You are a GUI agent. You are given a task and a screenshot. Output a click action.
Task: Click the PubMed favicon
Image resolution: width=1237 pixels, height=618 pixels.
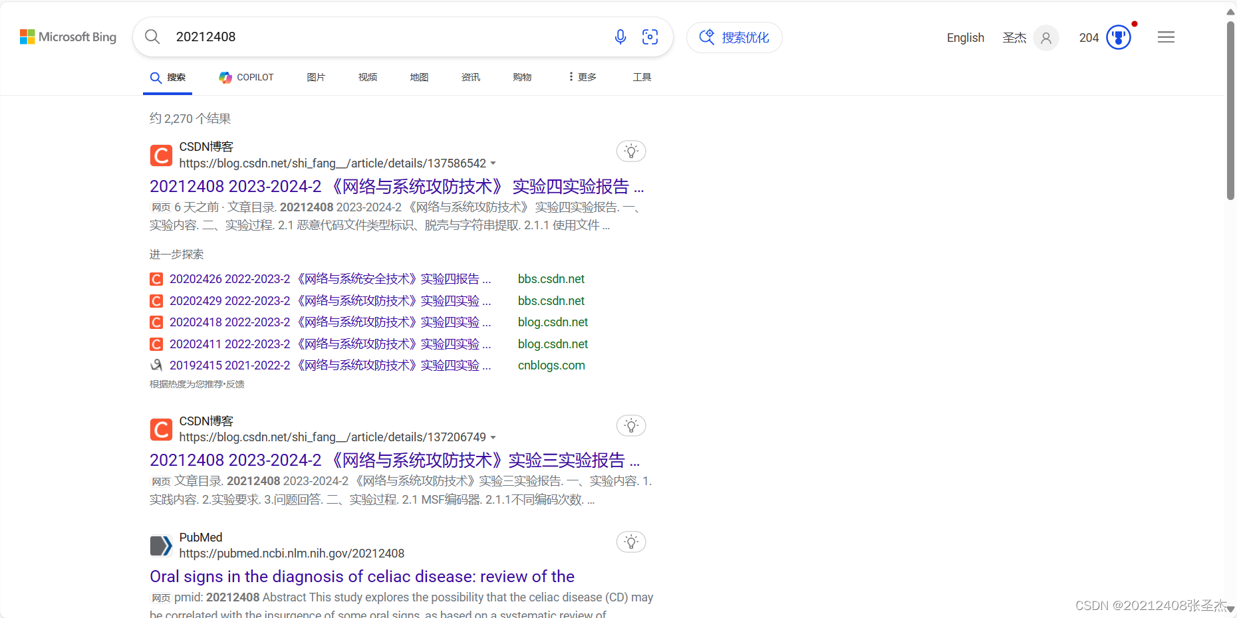coord(161,546)
